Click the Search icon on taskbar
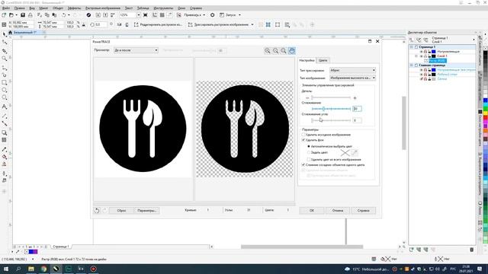488x274 pixels. pos(18,269)
